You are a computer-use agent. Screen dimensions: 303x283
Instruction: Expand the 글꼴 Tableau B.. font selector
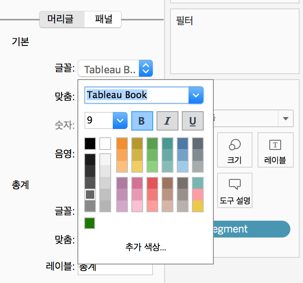click(x=146, y=68)
